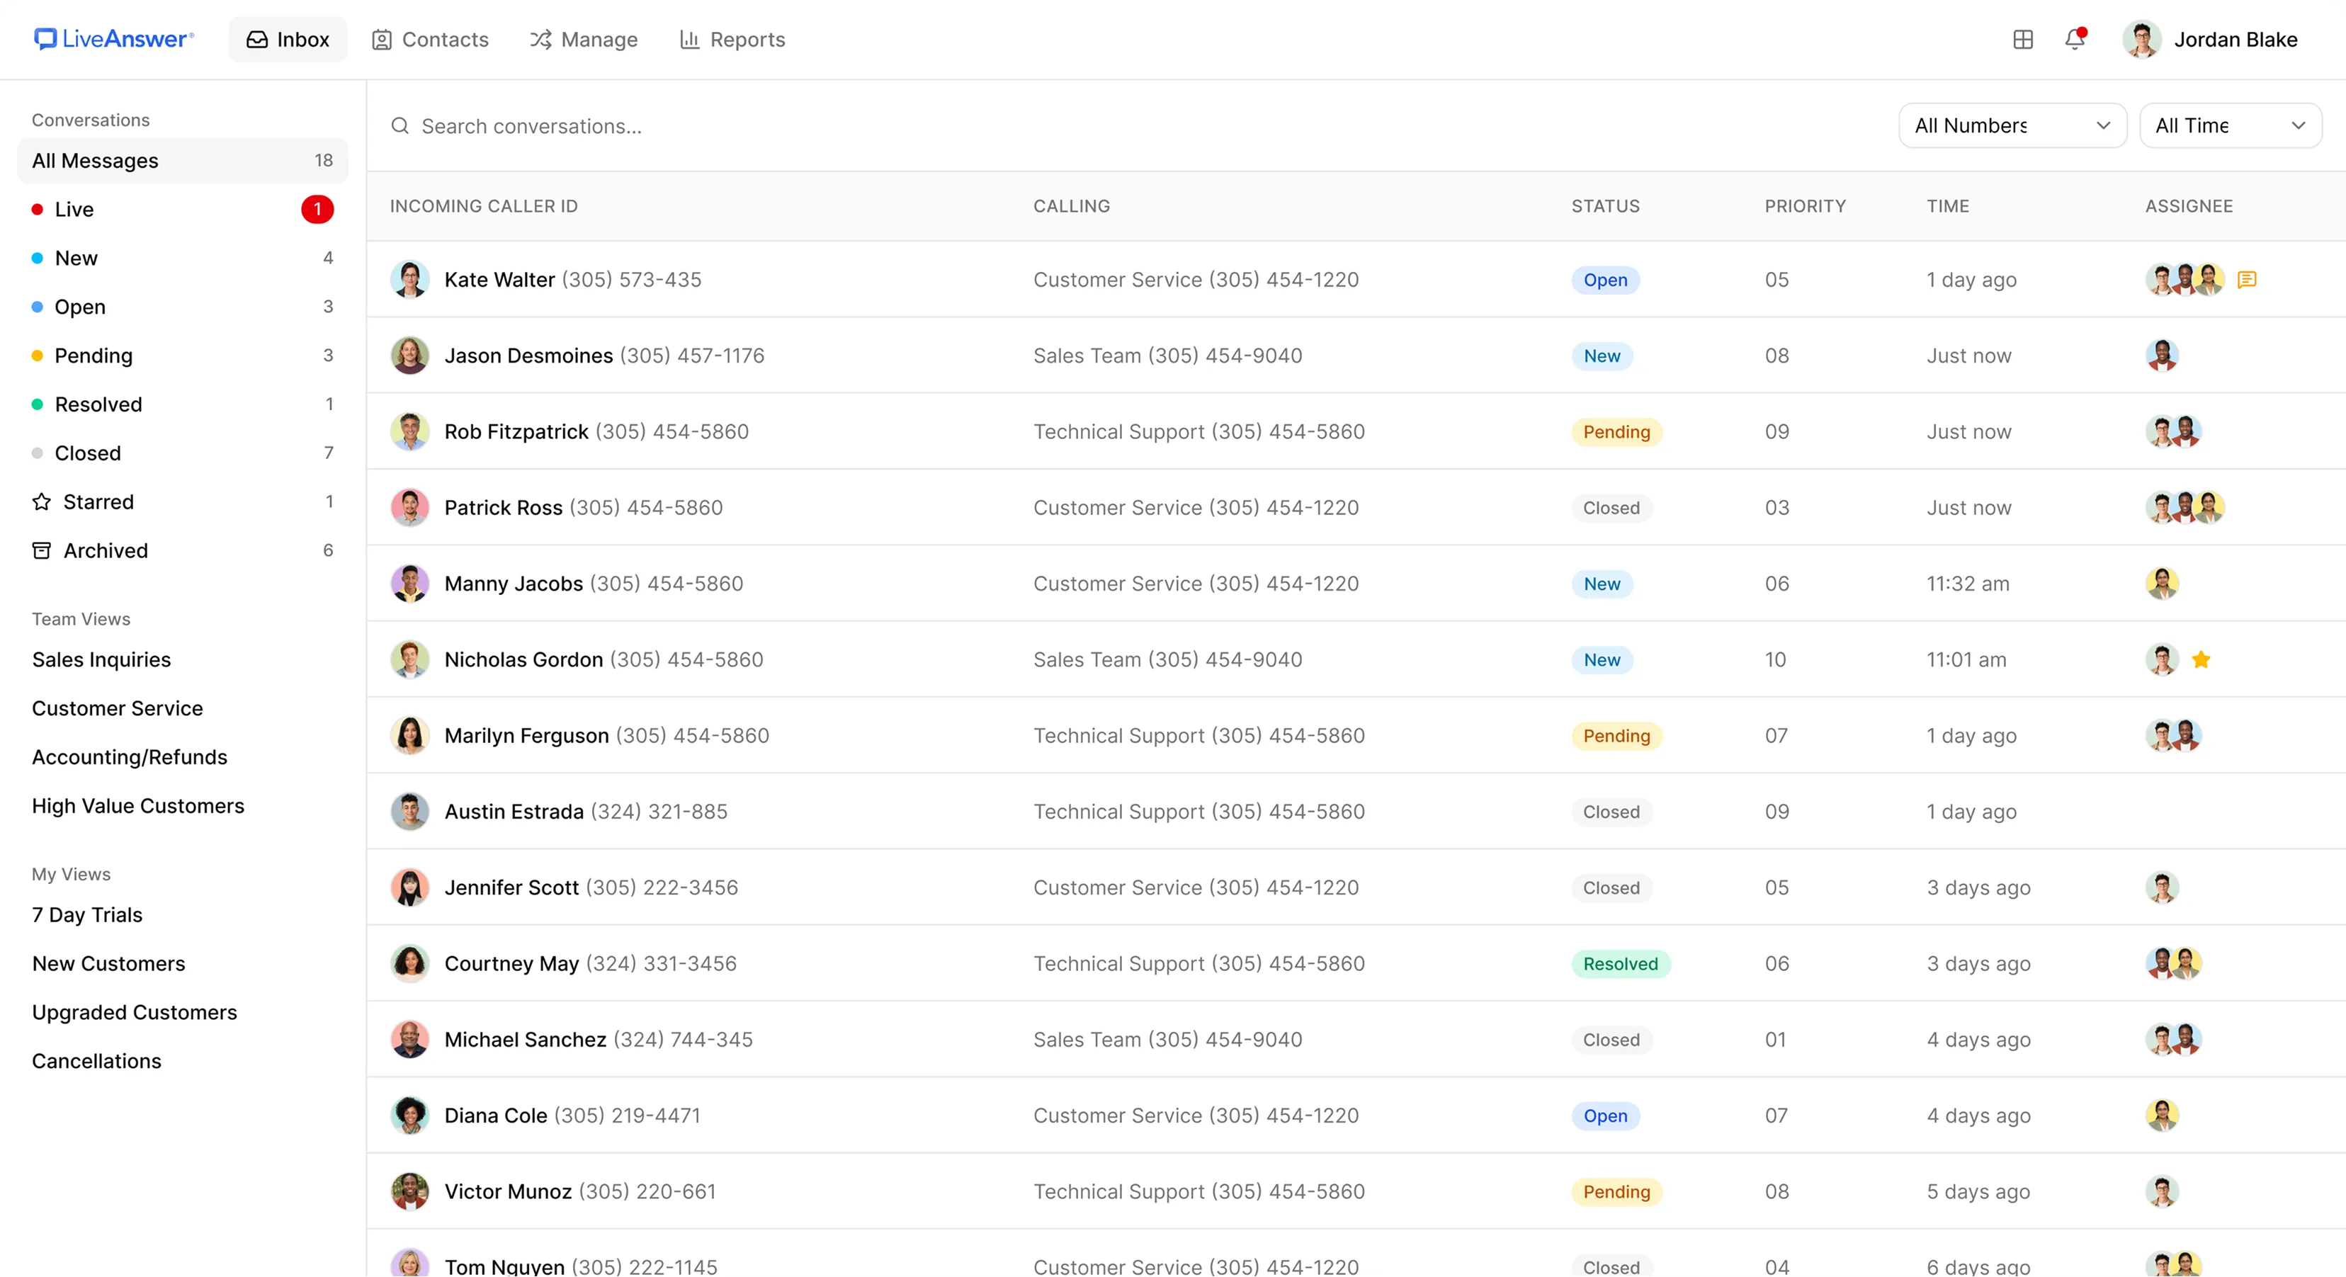This screenshot has width=2346, height=1277.
Task: Sort by the PRIORITY column header
Action: tap(1805, 206)
